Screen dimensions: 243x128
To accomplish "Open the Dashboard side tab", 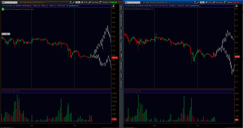I will [121, 66].
